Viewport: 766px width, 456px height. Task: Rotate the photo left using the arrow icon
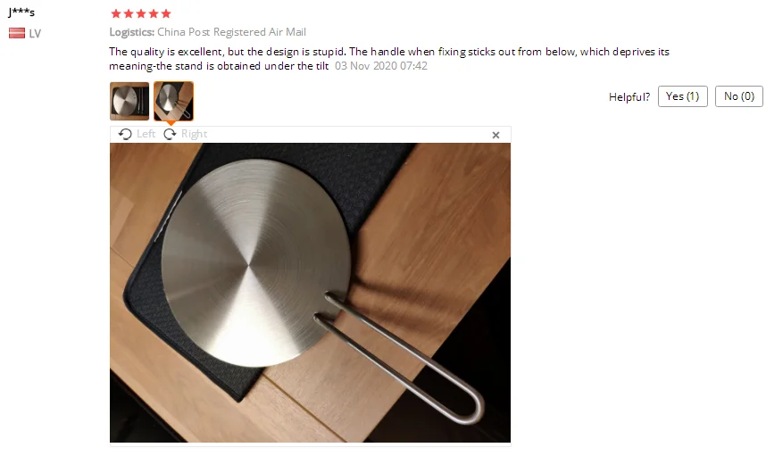125,134
